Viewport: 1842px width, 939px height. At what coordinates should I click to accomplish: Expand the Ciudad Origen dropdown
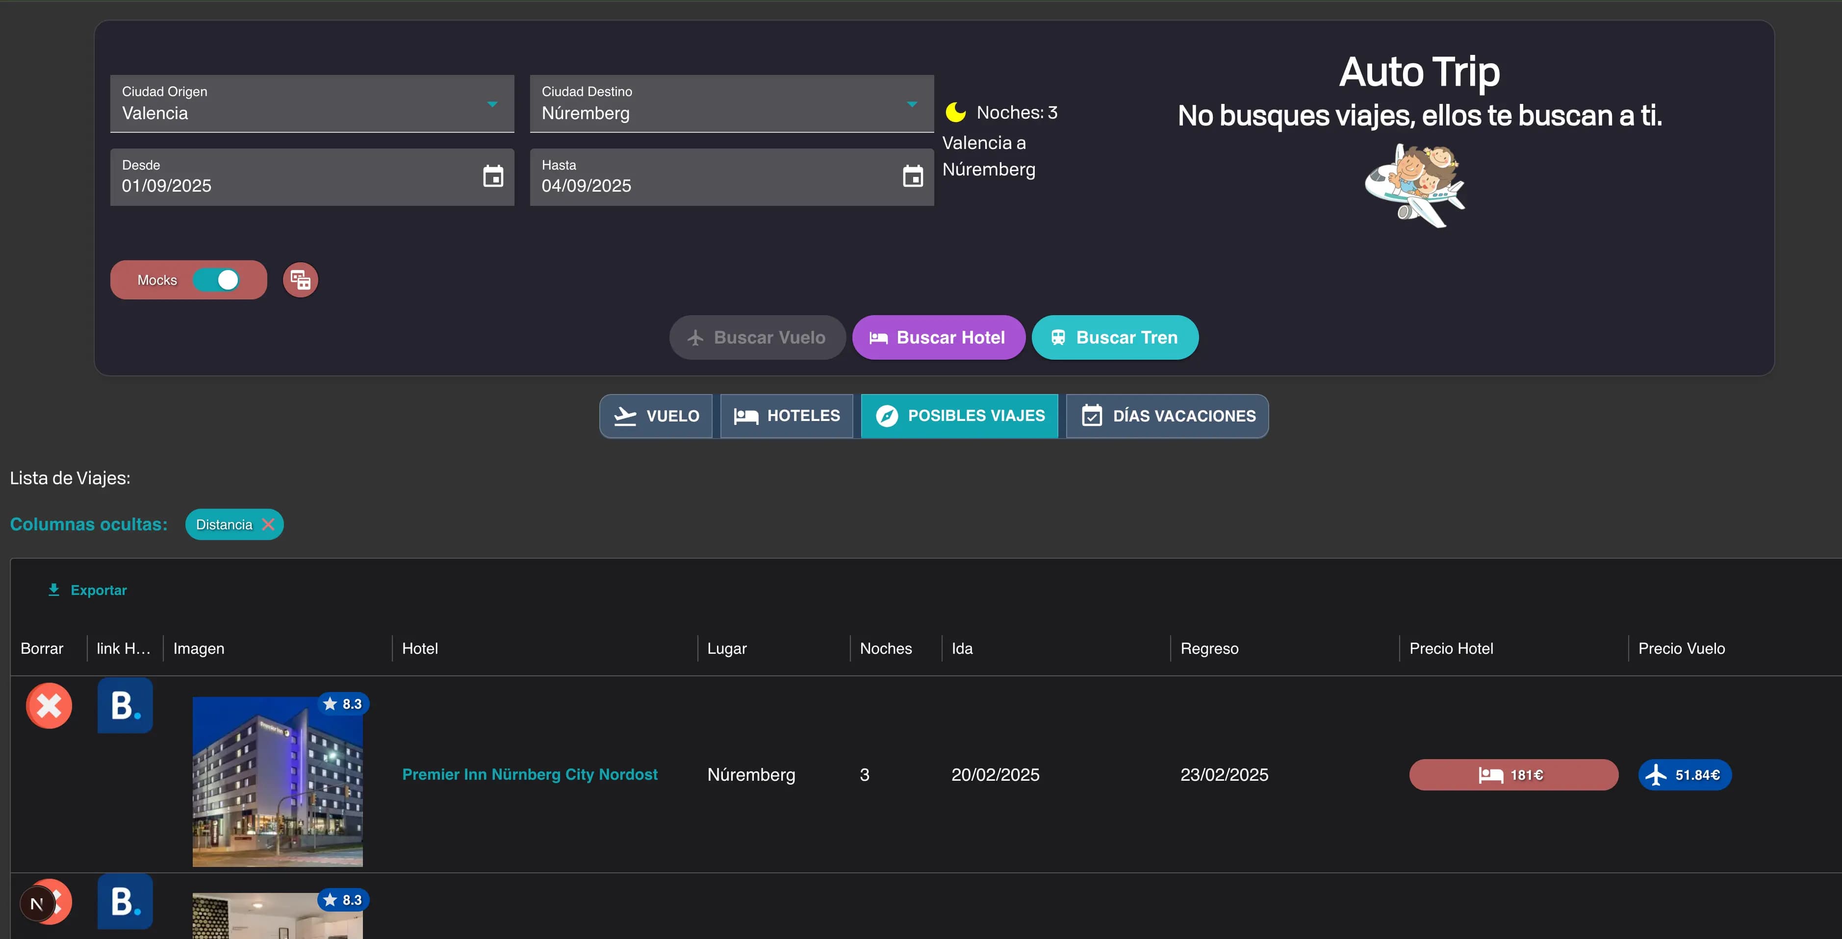pyautogui.click(x=492, y=104)
